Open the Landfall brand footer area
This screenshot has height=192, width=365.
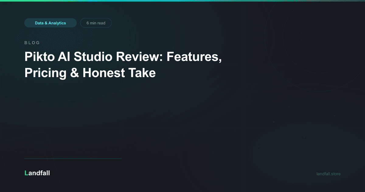37,173
